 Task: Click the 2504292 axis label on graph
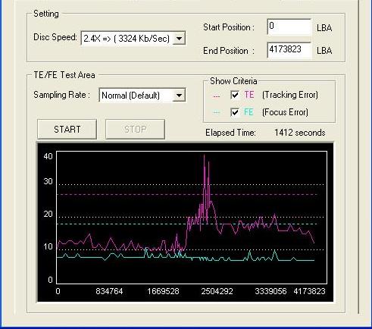[x=217, y=291]
